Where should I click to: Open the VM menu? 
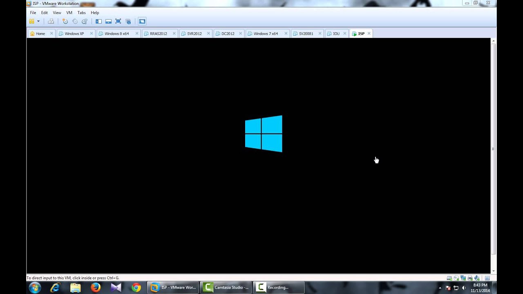[x=69, y=13]
